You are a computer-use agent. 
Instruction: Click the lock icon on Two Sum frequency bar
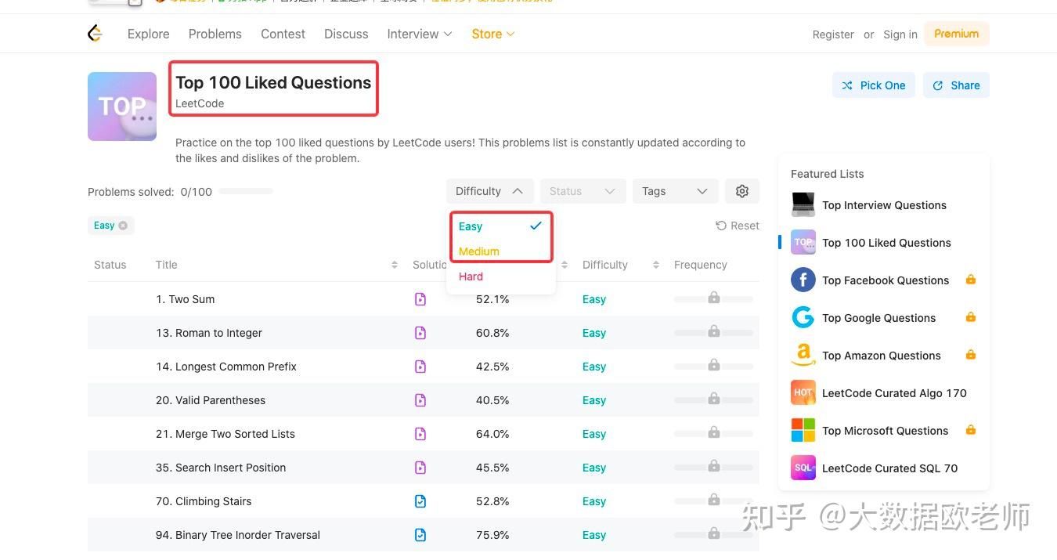713,298
